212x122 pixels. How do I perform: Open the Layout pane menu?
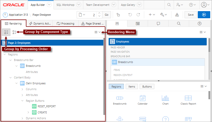(x=203, y=32)
